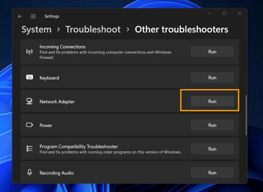The image size is (263, 192).
Task: Click the Keyboard troubleshooter icon
Action: pyautogui.click(x=30, y=77)
